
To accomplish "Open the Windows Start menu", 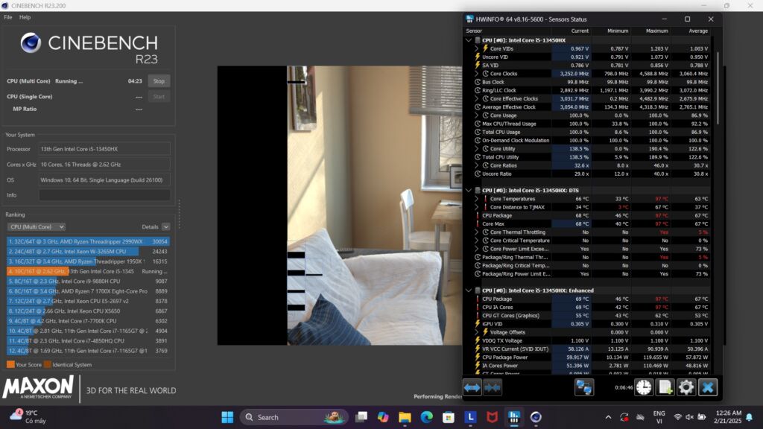I will pyautogui.click(x=227, y=417).
